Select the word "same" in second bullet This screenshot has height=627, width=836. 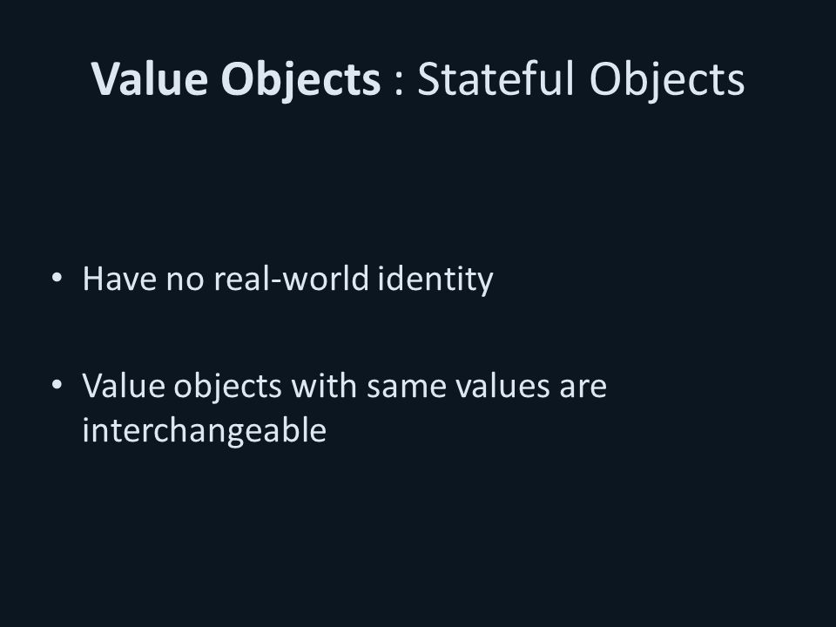(x=407, y=387)
